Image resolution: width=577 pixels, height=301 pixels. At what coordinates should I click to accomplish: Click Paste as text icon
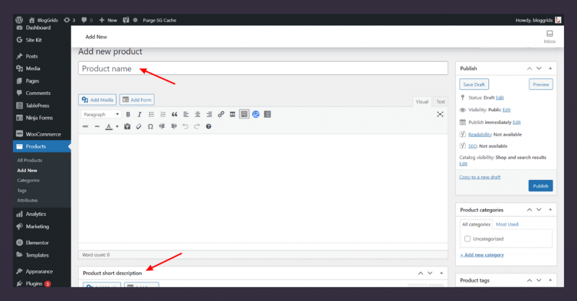point(127,127)
